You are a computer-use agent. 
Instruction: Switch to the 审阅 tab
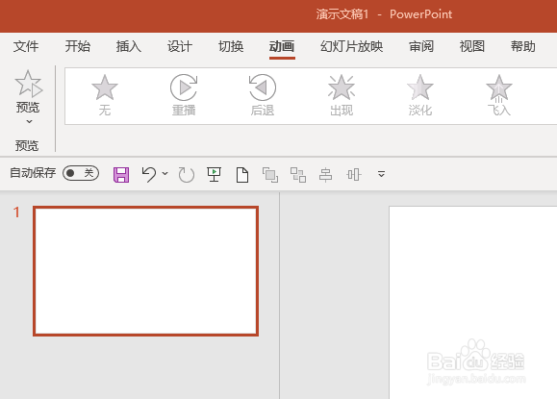(421, 46)
